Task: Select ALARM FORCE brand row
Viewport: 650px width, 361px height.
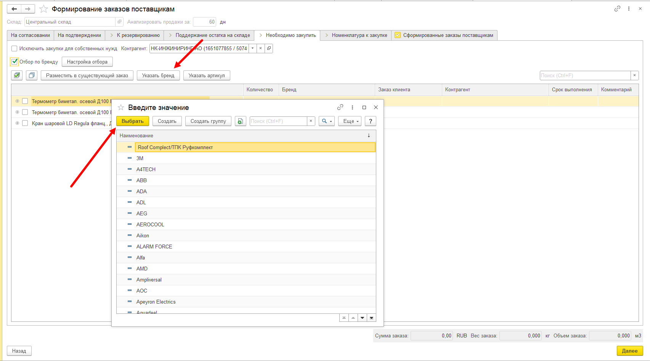Action: click(x=246, y=246)
